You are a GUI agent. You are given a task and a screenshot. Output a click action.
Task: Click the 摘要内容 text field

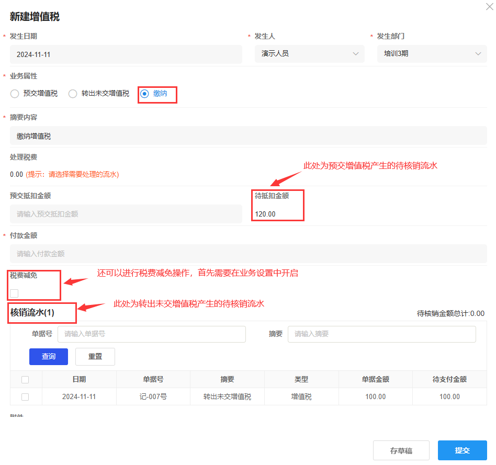[248, 136]
